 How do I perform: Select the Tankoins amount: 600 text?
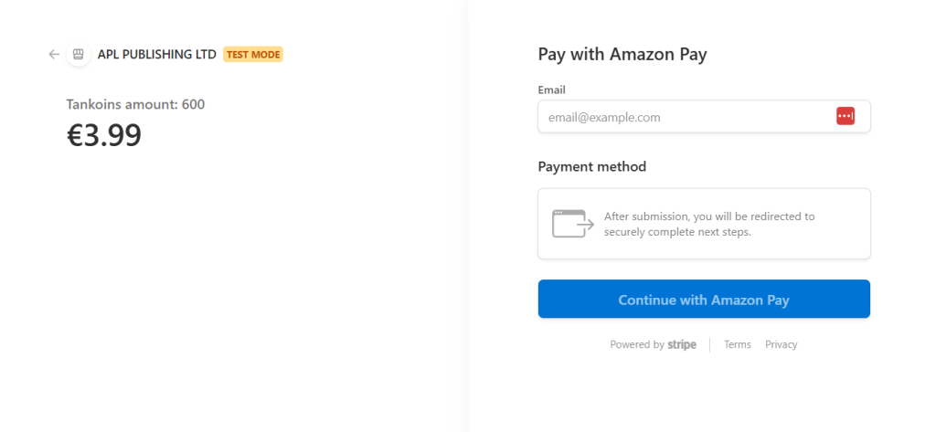point(135,104)
